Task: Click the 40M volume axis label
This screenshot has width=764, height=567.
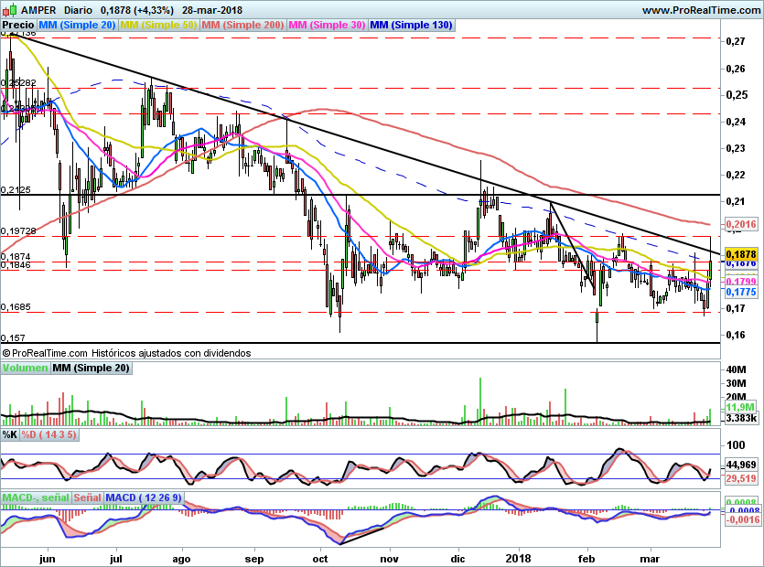Action: pyautogui.click(x=737, y=369)
